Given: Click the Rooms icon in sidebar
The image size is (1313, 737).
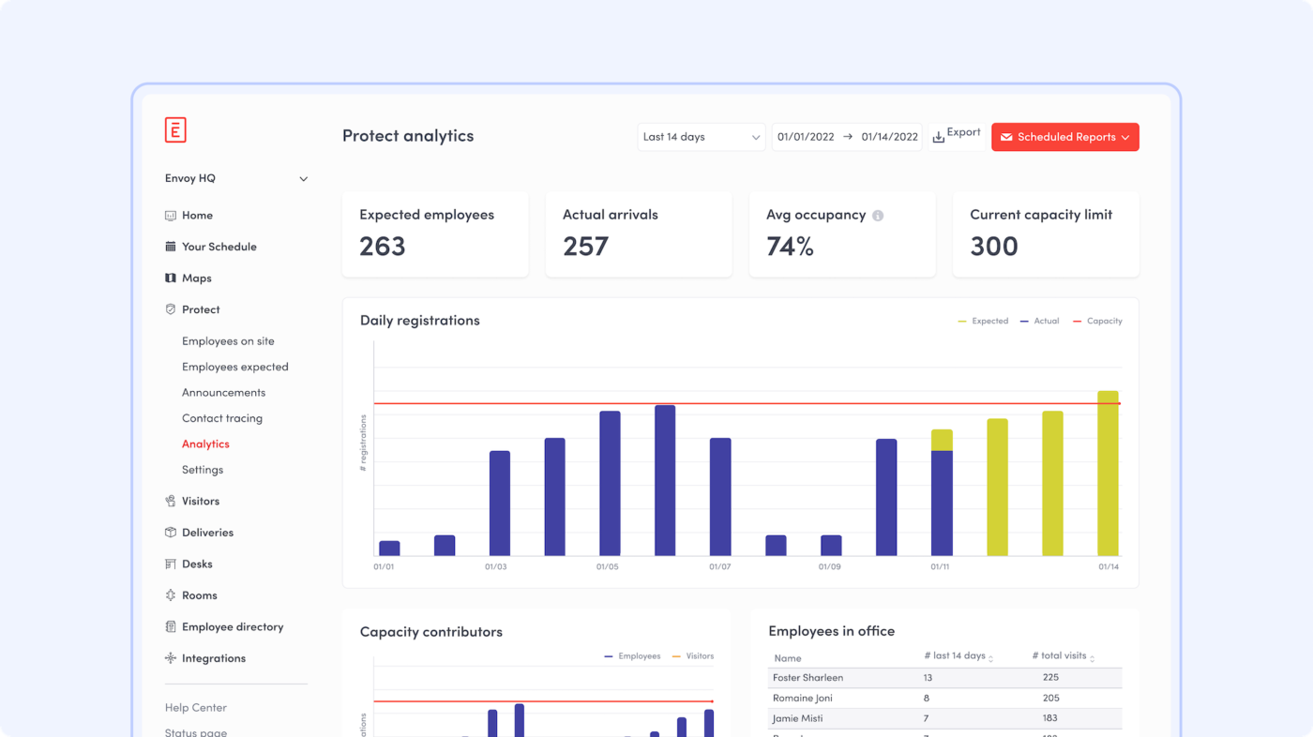Looking at the screenshot, I should point(171,595).
